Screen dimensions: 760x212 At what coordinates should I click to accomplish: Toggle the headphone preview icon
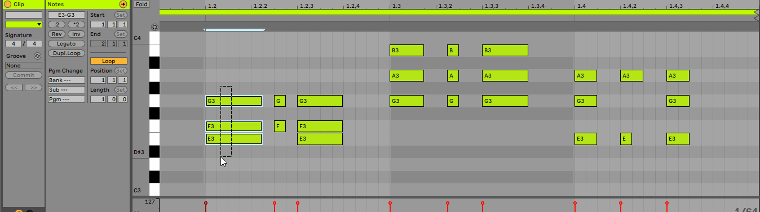(x=154, y=27)
